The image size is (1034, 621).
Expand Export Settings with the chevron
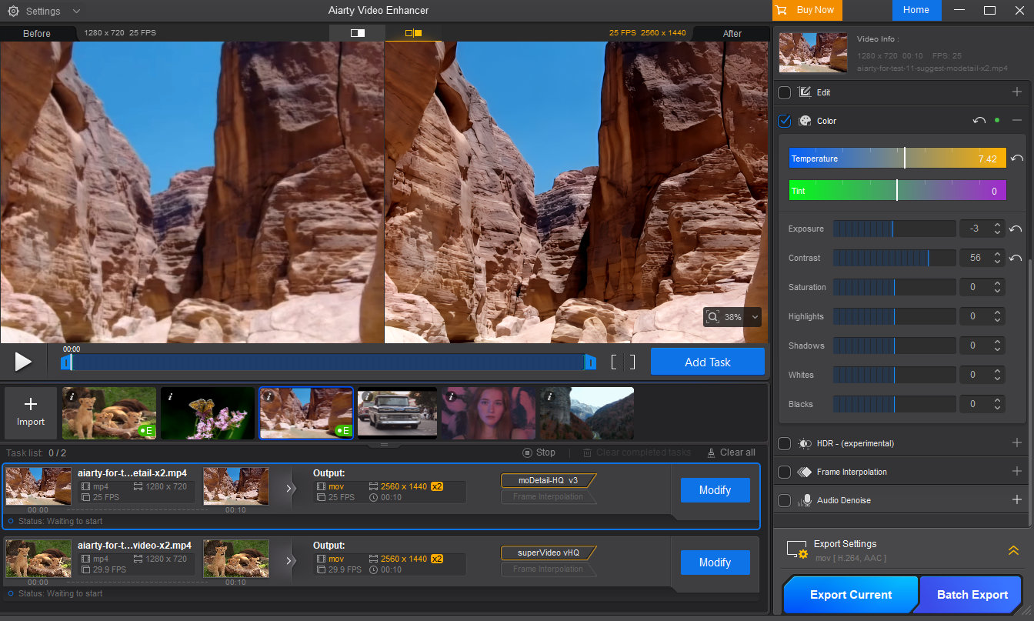point(1013,550)
